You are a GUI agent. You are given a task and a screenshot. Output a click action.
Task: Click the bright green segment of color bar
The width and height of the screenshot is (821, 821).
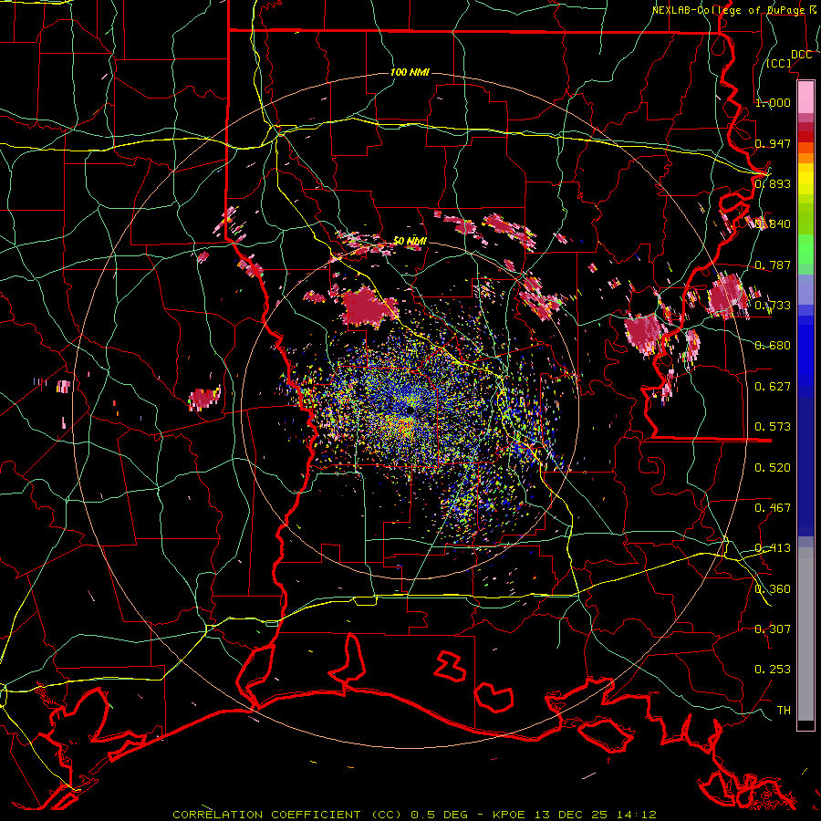(805, 249)
